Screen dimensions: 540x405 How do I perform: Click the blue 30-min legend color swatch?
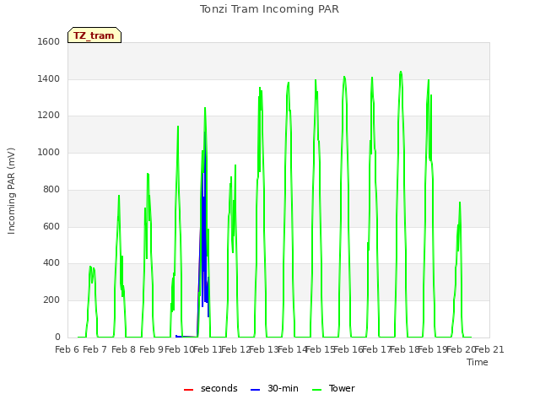coord(255,390)
